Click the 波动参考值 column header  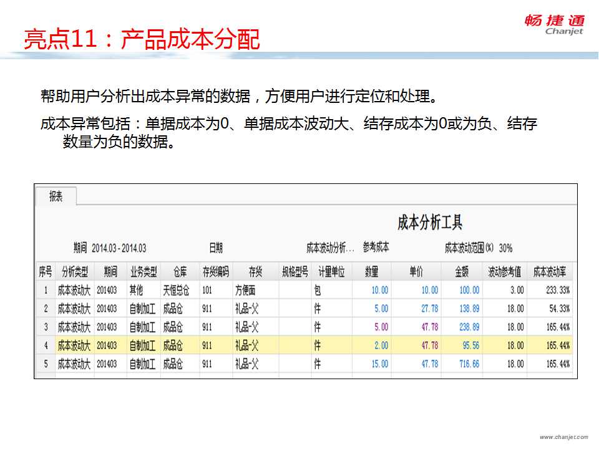pyautogui.click(x=504, y=271)
